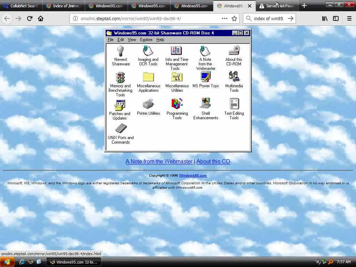Open the Windows Start button
Screen dimensions: 356x267
coord(7,262)
